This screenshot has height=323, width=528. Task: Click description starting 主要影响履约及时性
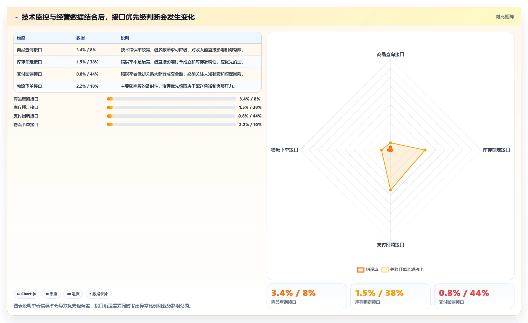point(178,86)
